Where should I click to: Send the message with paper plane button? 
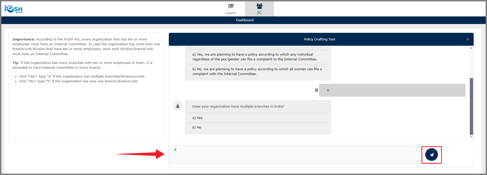click(x=431, y=155)
